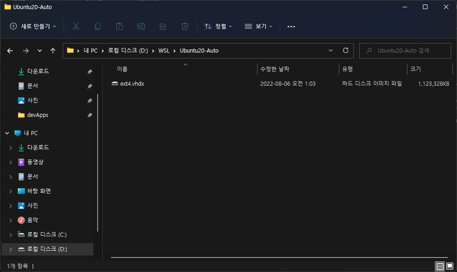Open the 새로 만들기 (New) menu

[x=33, y=26]
